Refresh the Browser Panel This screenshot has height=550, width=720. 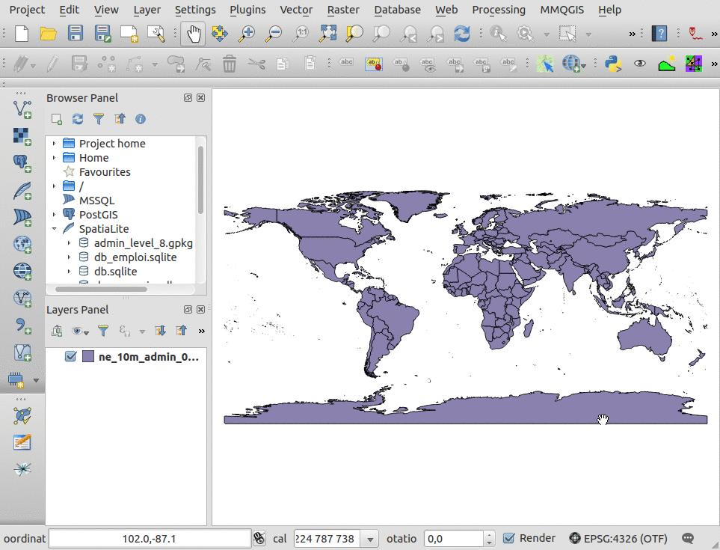click(x=77, y=118)
